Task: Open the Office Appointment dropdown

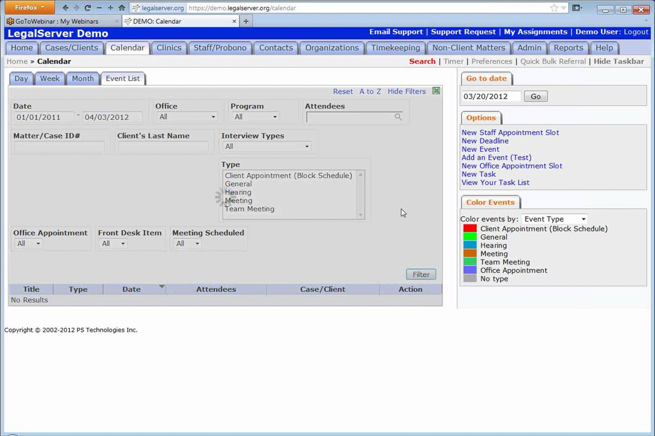Action: [x=28, y=243]
